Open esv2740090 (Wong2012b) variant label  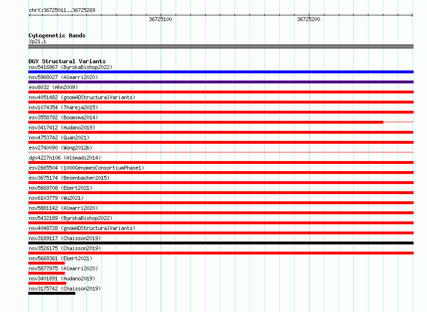pos(60,148)
